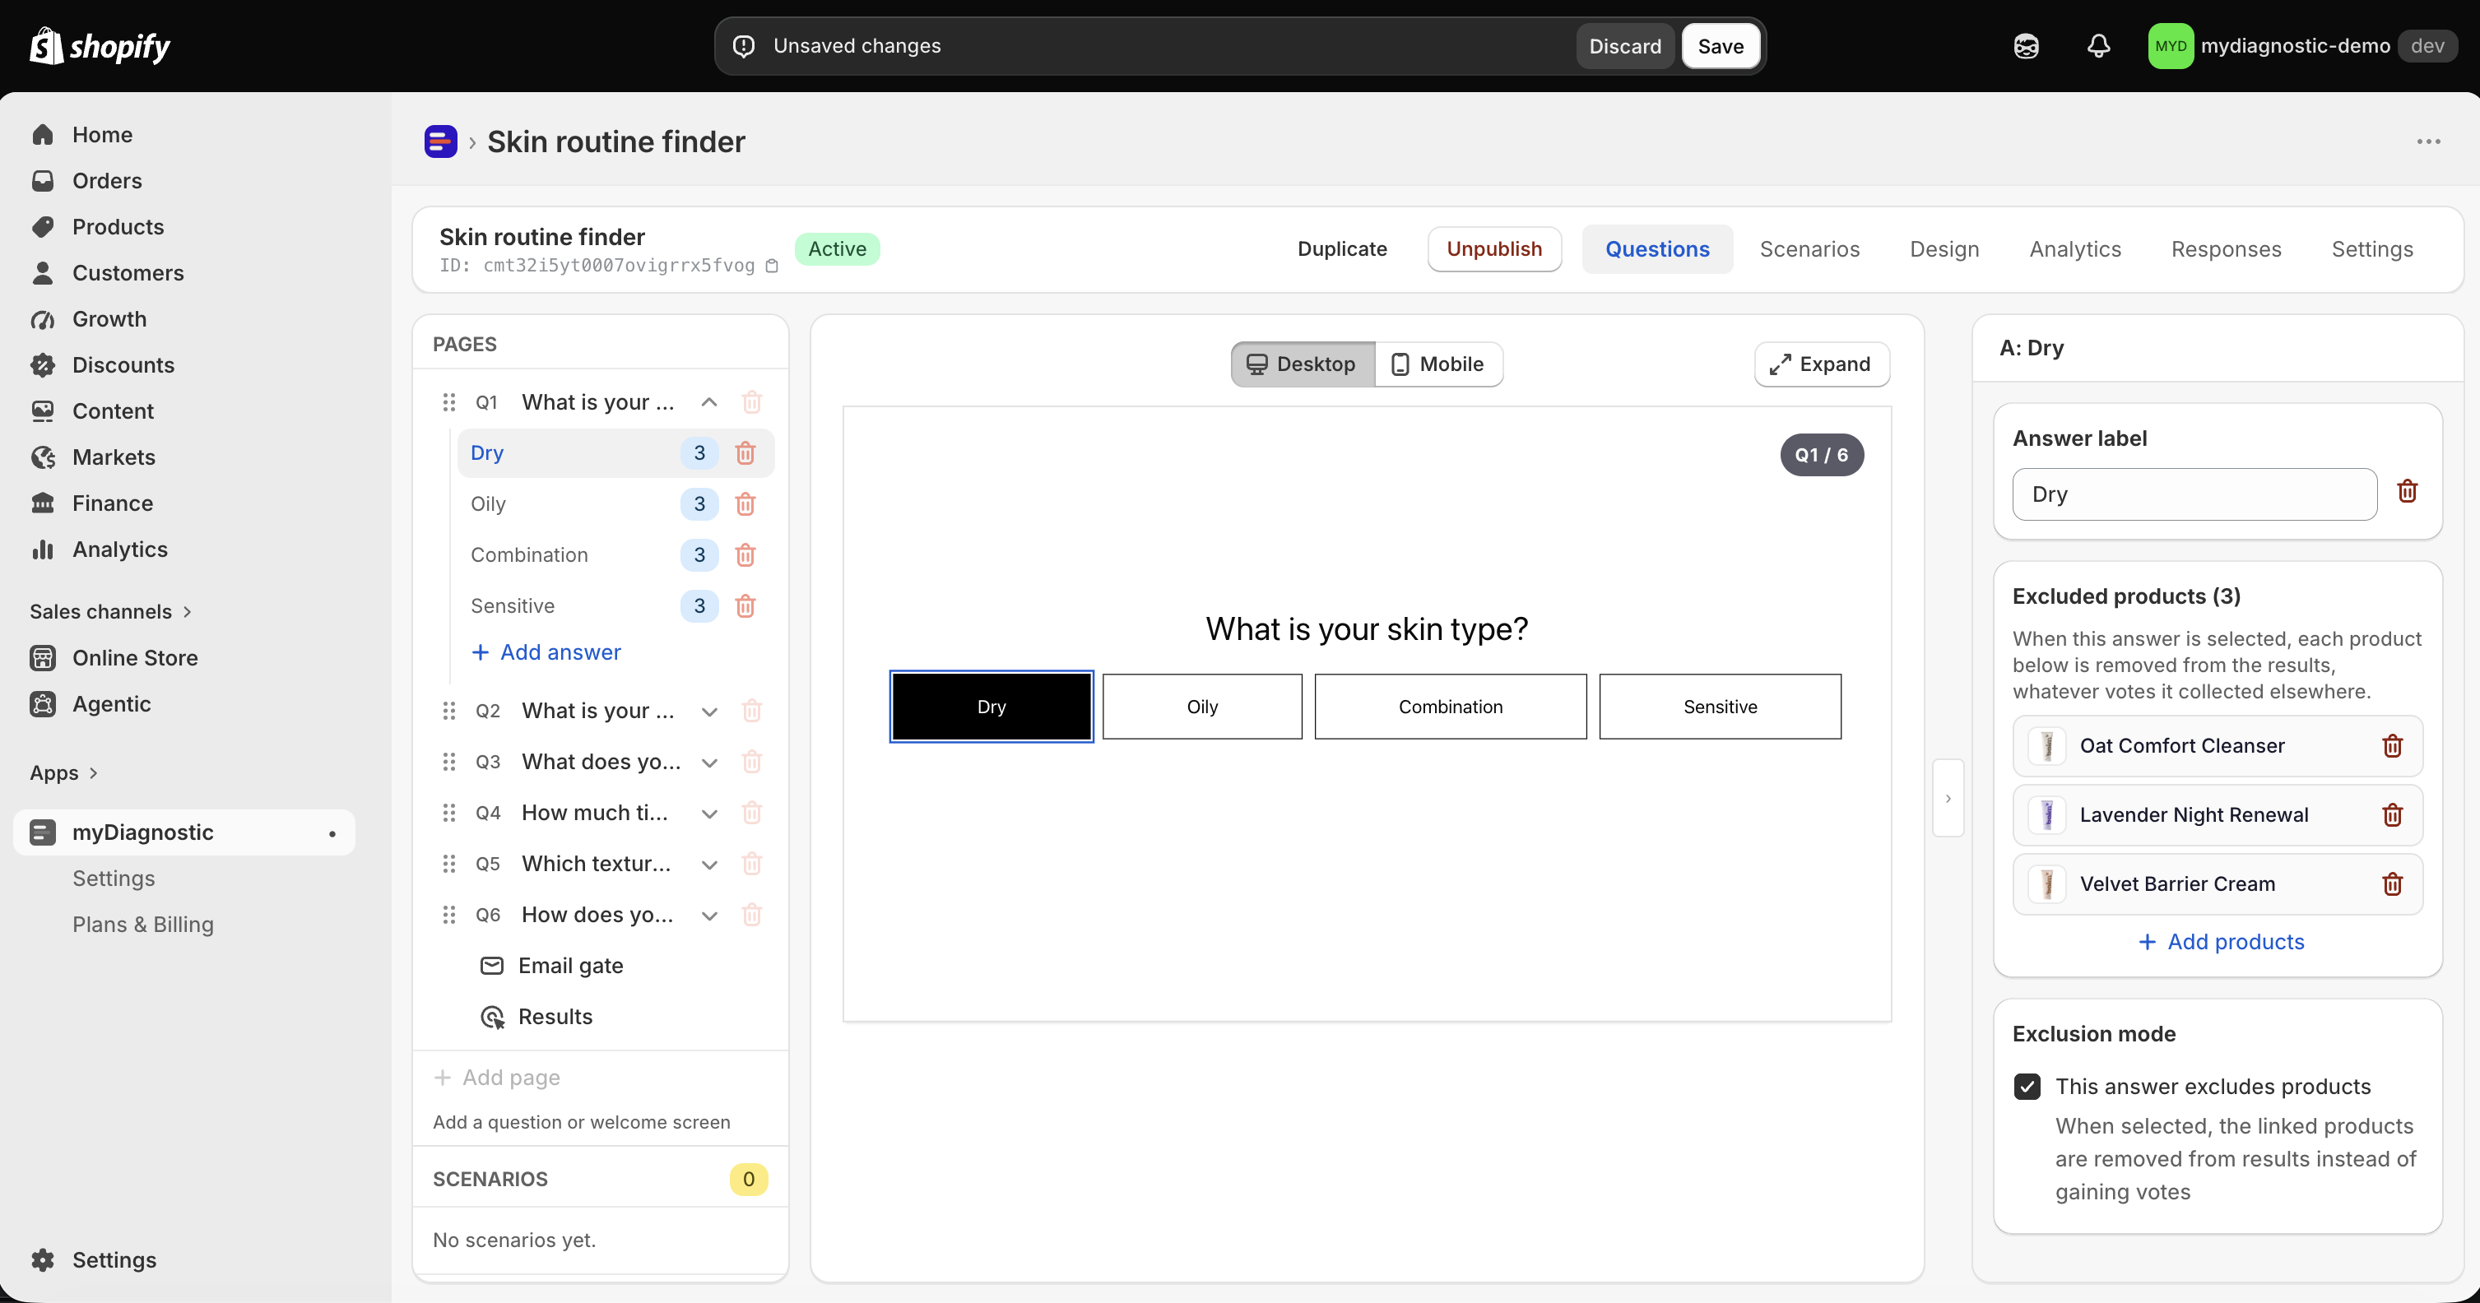Click the notifications bell icon
This screenshot has height=1303, width=2480.
click(x=2099, y=46)
